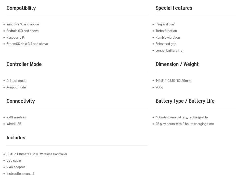Click the Dimension / Weight heading
This screenshot has height=186, width=236.
coord(177,64)
